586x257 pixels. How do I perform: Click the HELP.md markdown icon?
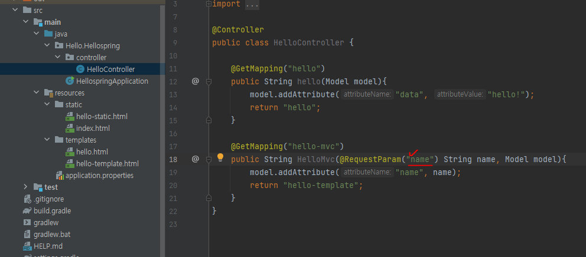[27, 246]
